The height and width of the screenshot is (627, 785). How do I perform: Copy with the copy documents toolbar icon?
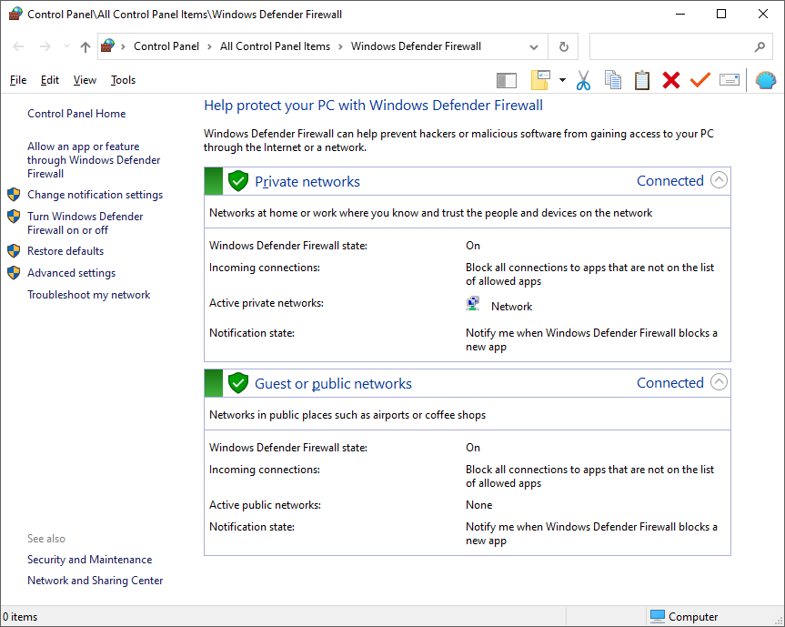point(613,80)
